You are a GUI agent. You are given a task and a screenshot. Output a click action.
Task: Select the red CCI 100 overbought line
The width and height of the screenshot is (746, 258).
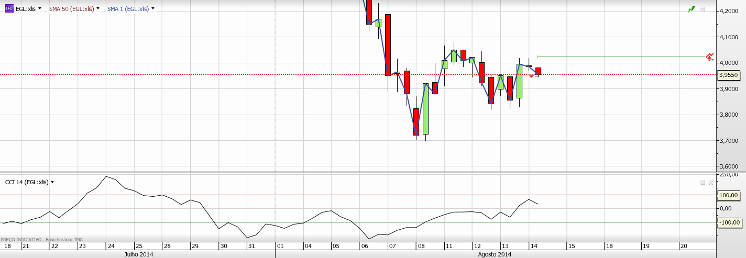(358, 195)
